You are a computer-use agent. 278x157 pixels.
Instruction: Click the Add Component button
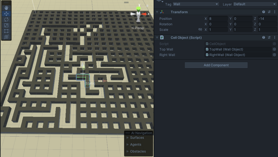click(216, 65)
